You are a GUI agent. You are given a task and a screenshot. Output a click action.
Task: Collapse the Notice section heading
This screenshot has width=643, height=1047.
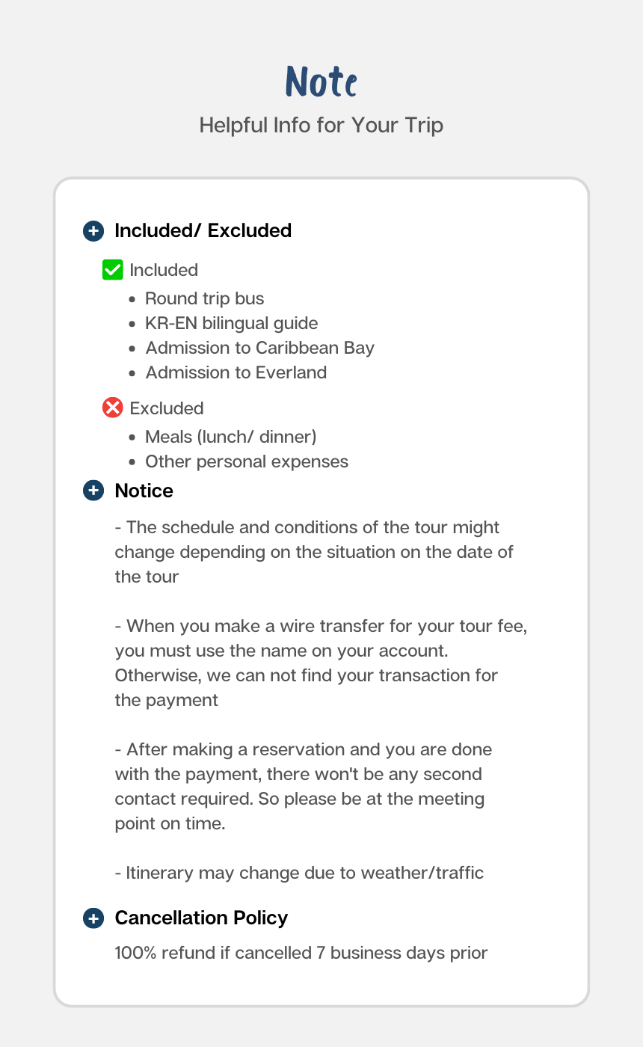point(144,491)
